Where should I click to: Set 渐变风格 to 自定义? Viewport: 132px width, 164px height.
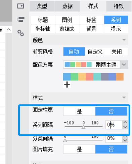(x=95, y=52)
